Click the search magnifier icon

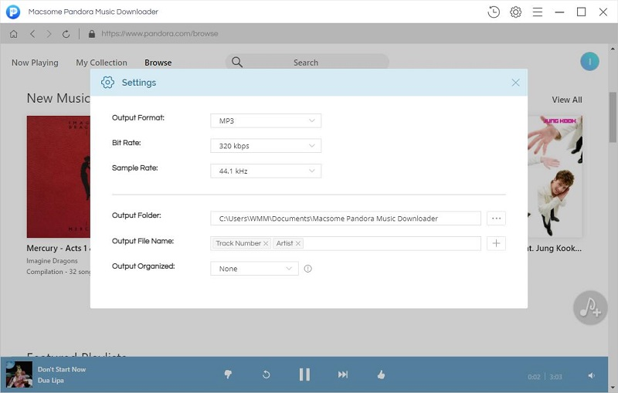point(237,62)
